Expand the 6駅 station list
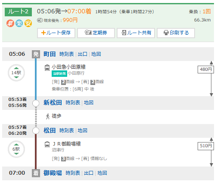Viewport: 217px width, 182px height. (x=16, y=149)
